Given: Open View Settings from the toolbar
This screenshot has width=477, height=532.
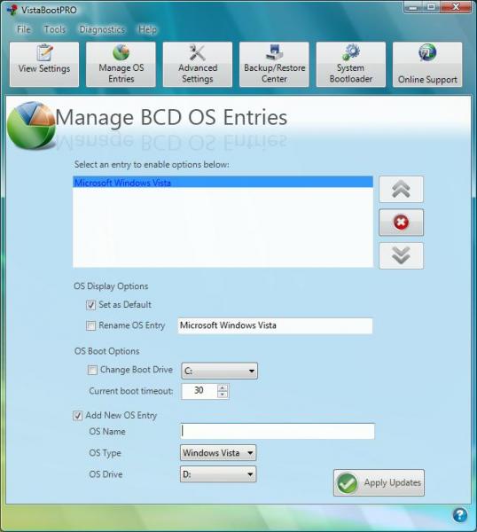Looking at the screenshot, I should (x=44, y=65).
